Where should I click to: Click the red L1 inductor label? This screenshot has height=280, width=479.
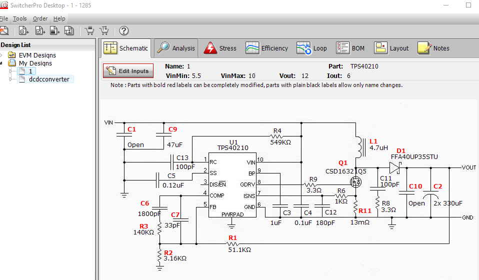click(373, 141)
